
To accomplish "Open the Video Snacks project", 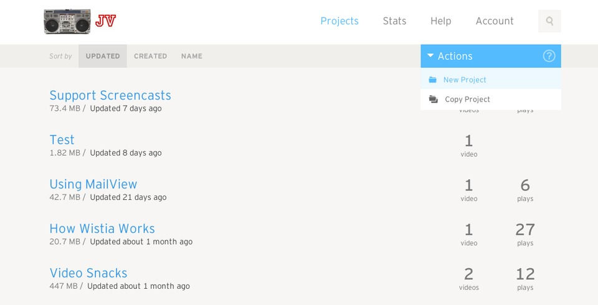I will [88, 273].
